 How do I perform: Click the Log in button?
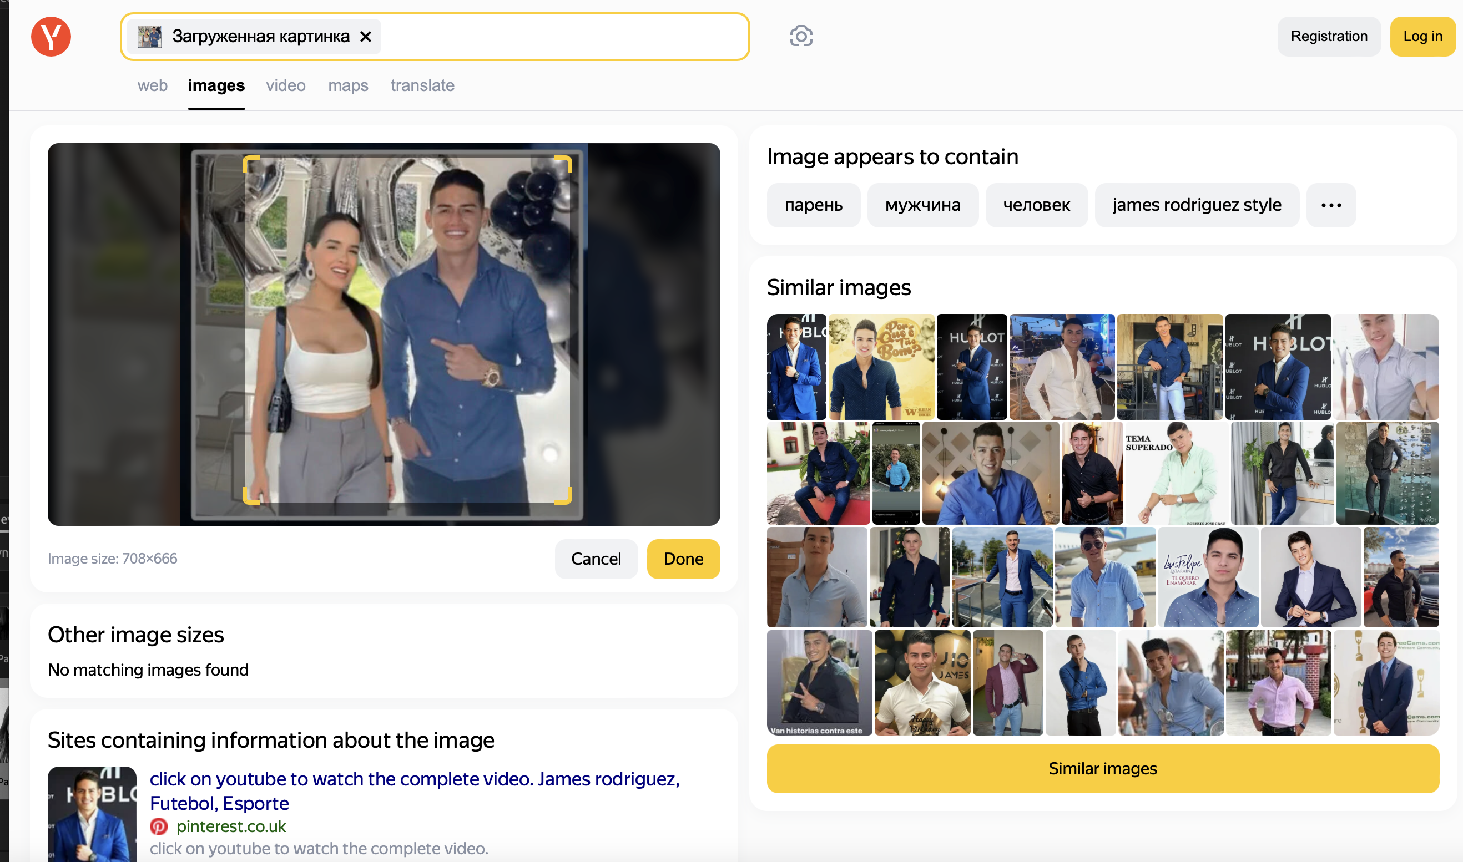1422,36
